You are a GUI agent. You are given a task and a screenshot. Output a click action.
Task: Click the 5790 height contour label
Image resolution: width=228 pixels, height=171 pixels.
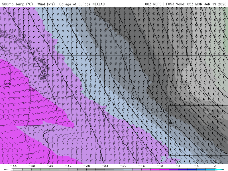(50, 130)
